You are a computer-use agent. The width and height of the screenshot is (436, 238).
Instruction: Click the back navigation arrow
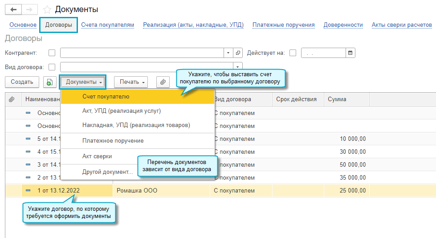13,9
